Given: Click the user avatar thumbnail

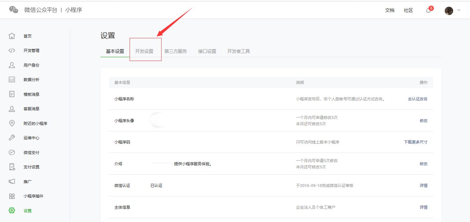Looking at the screenshot, I should coord(449,11).
